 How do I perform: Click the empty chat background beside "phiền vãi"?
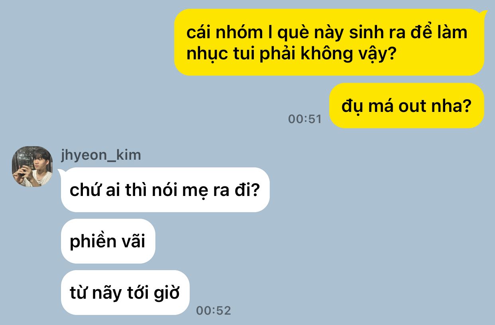coord(319,241)
